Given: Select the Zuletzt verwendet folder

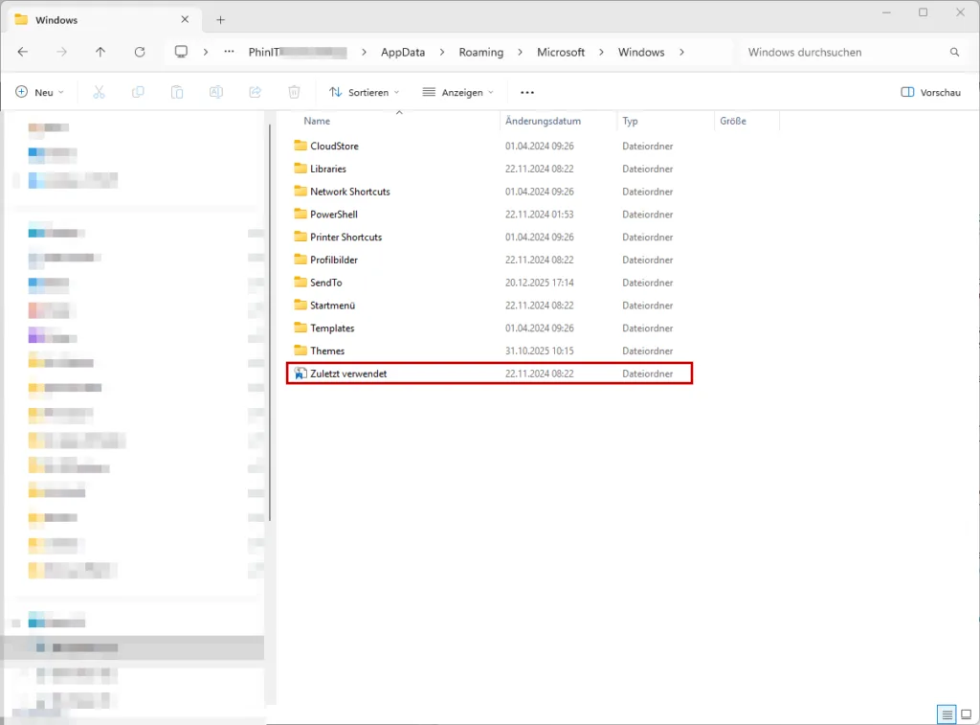Looking at the screenshot, I should pos(348,374).
